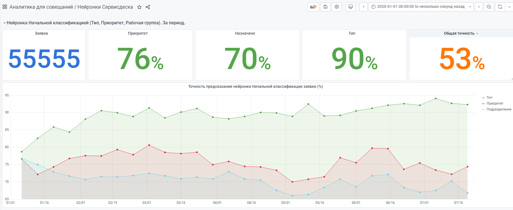Select the 90% type value
Viewport: 513px width, 210px height.
354,58
